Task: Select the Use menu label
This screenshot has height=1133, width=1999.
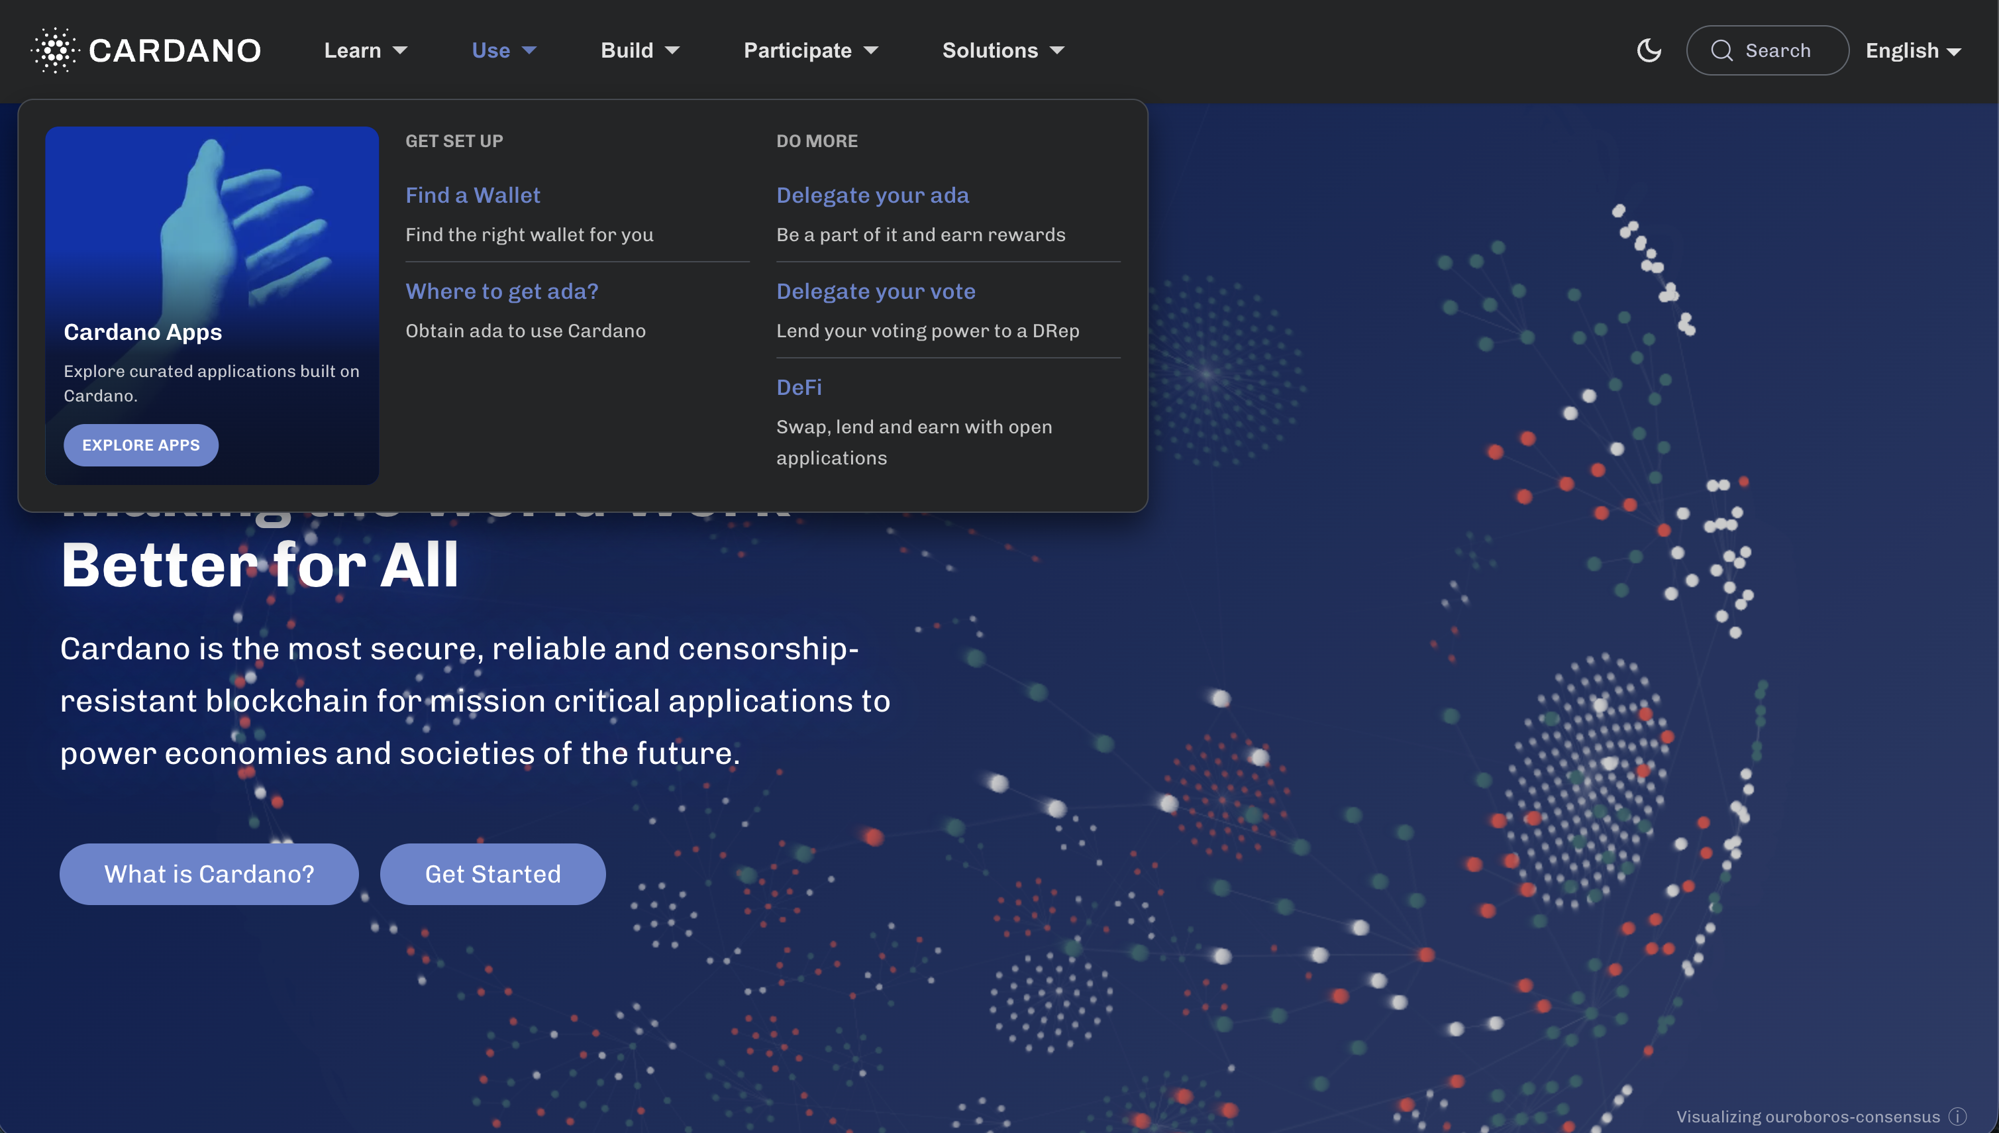Action: [491, 50]
